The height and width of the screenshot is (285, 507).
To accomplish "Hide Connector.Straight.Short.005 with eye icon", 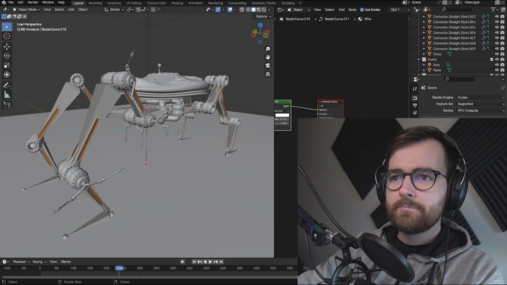I will click(x=497, y=27).
